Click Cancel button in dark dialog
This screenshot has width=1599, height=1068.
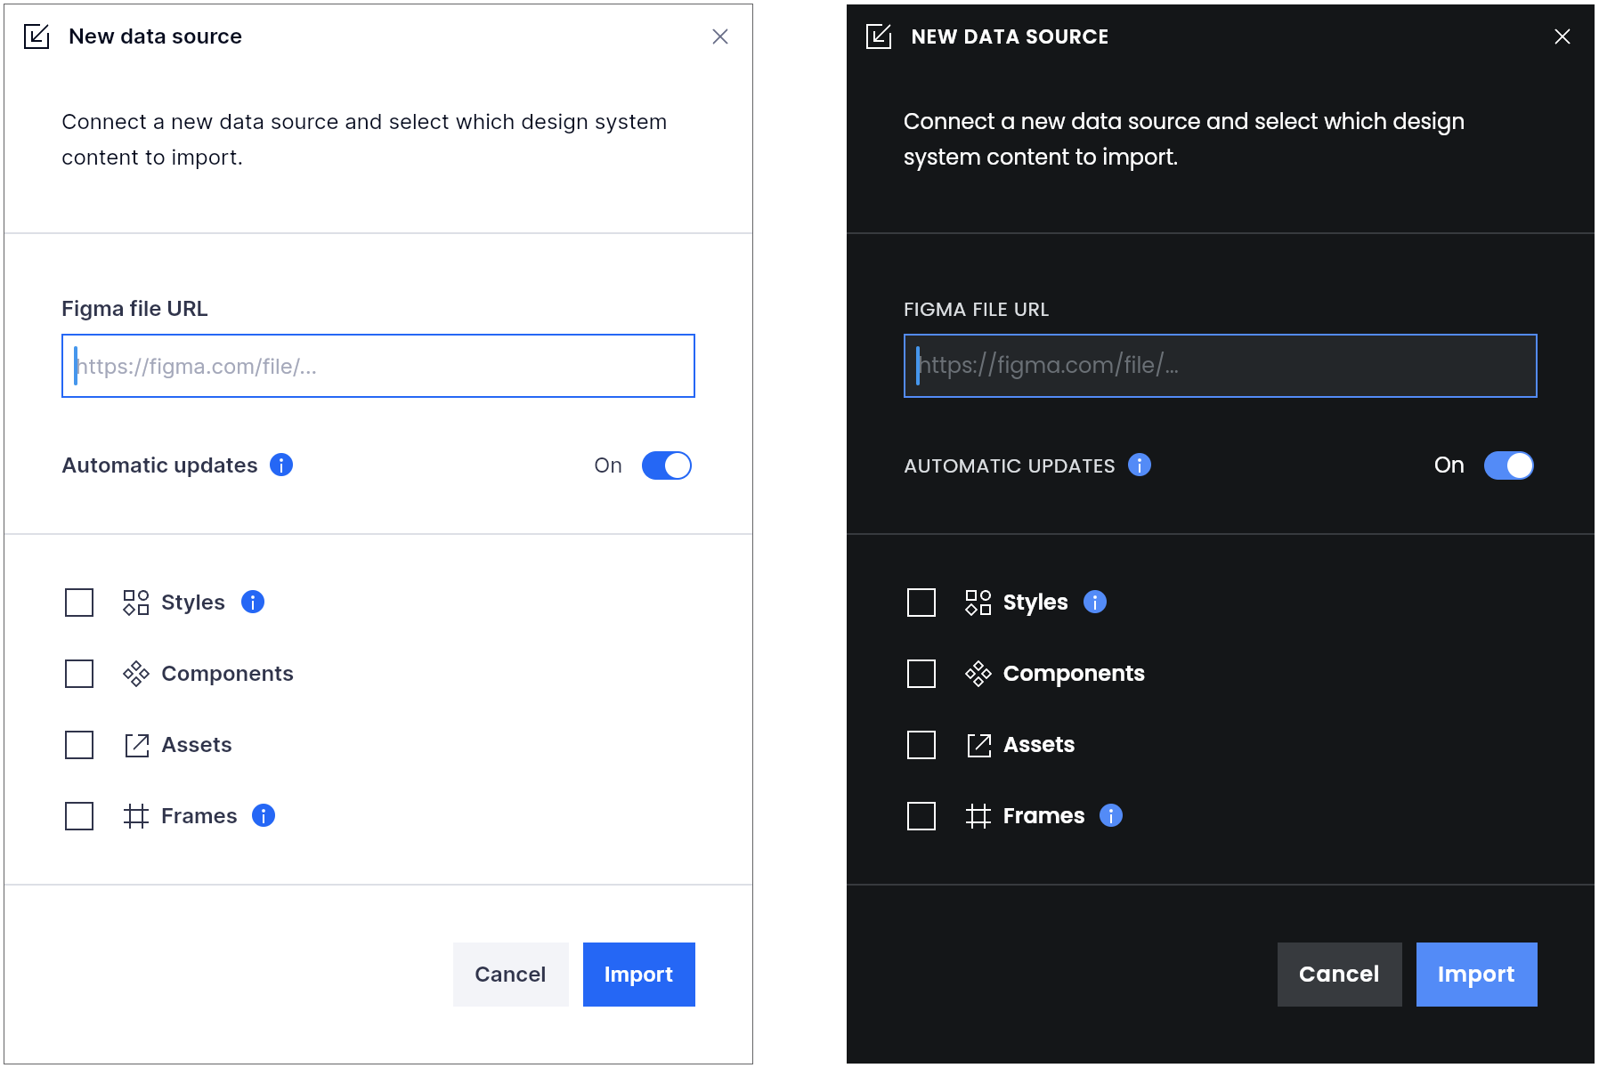(1340, 975)
